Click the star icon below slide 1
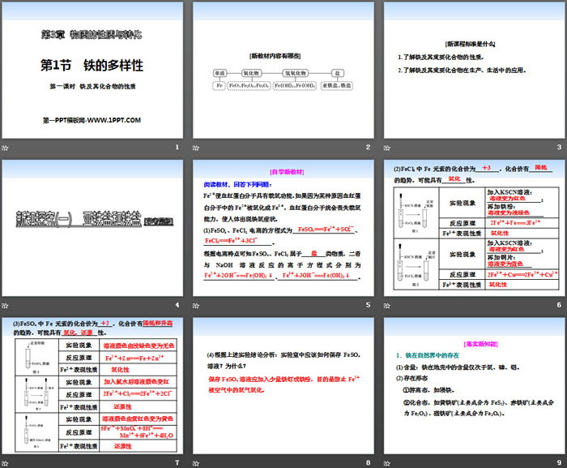 pos(6,147)
